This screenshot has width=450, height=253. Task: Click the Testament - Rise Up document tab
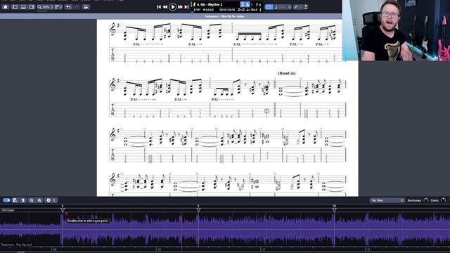click(224, 16)
